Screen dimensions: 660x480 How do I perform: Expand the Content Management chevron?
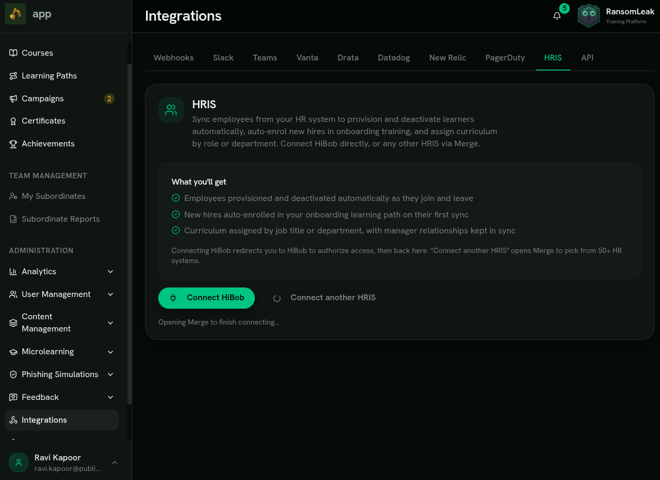[x=110, y=323]
